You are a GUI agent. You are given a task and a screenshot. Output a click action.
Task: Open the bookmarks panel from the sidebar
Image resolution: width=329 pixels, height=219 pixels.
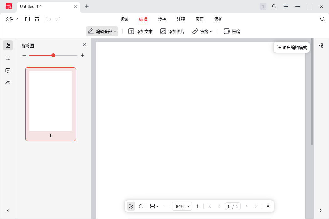coord(8,58)
